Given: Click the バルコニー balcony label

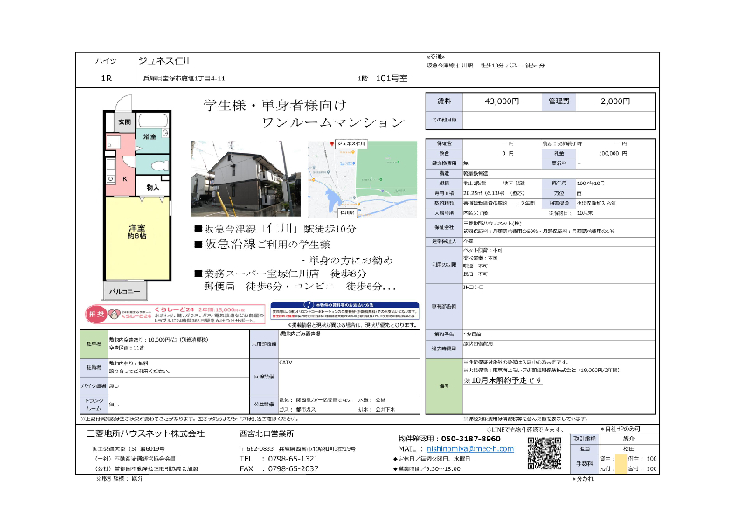Looking at the screenshot, I should click(x=123, y=289).
